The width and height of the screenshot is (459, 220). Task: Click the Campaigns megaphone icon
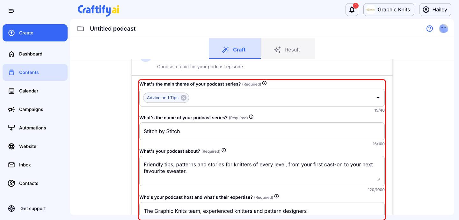pos(11,109)
